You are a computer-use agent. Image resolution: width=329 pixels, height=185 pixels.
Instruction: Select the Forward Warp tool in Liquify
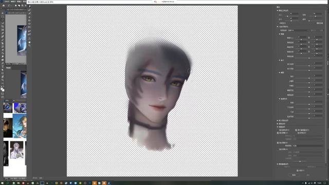tap(29, 7)
